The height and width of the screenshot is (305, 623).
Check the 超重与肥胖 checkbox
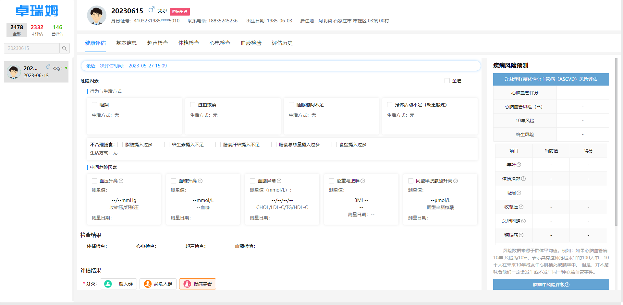pyautogui.click(x=332, y=181)
